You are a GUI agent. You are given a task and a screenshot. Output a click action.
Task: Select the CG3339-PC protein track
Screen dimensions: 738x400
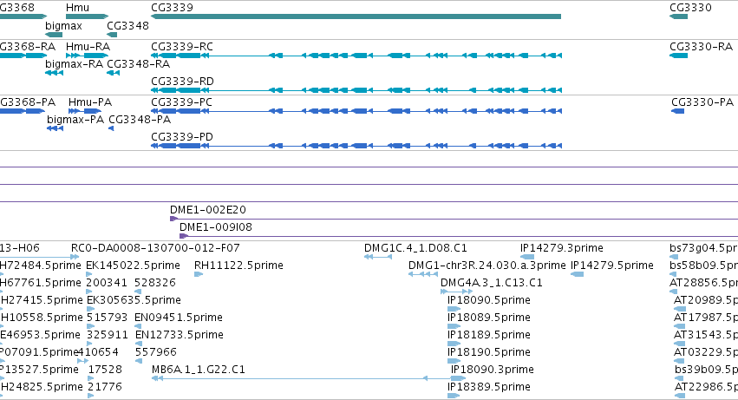tap(356, 111)
